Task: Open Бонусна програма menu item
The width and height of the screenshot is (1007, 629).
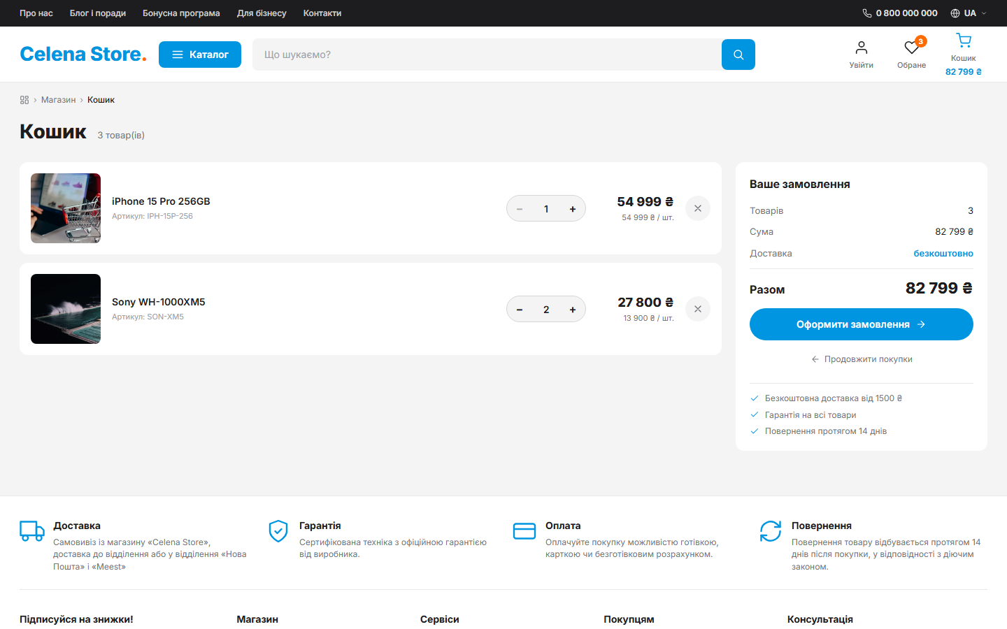Action: (181, 13)
